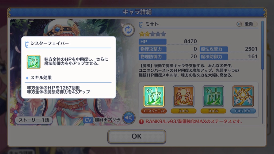Select the EX skill icon
Image resolution: width=274 pixels, height=154 pixels.
coord(243,96)
